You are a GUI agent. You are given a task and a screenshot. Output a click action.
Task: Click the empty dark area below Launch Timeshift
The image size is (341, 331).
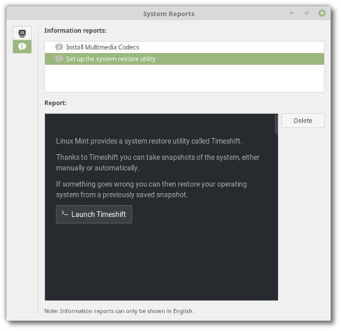point(161,262)
